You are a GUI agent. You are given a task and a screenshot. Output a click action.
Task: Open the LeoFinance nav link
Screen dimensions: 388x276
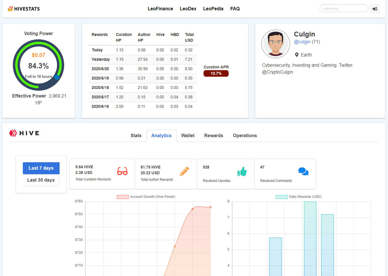(x=160, y=9)
